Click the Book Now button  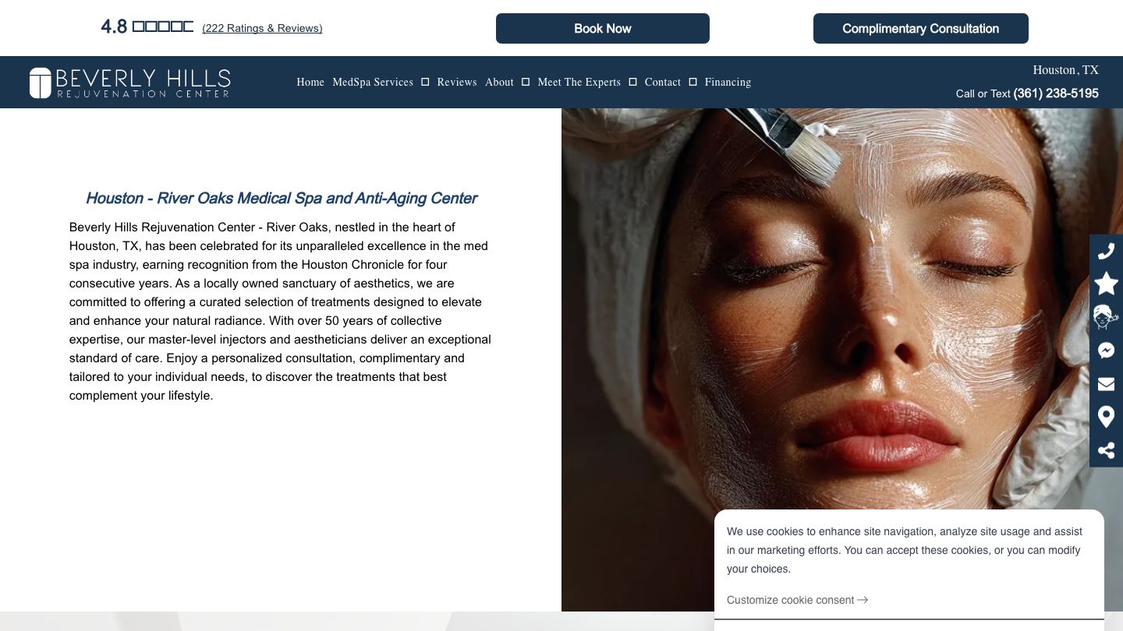coord(602,28)
